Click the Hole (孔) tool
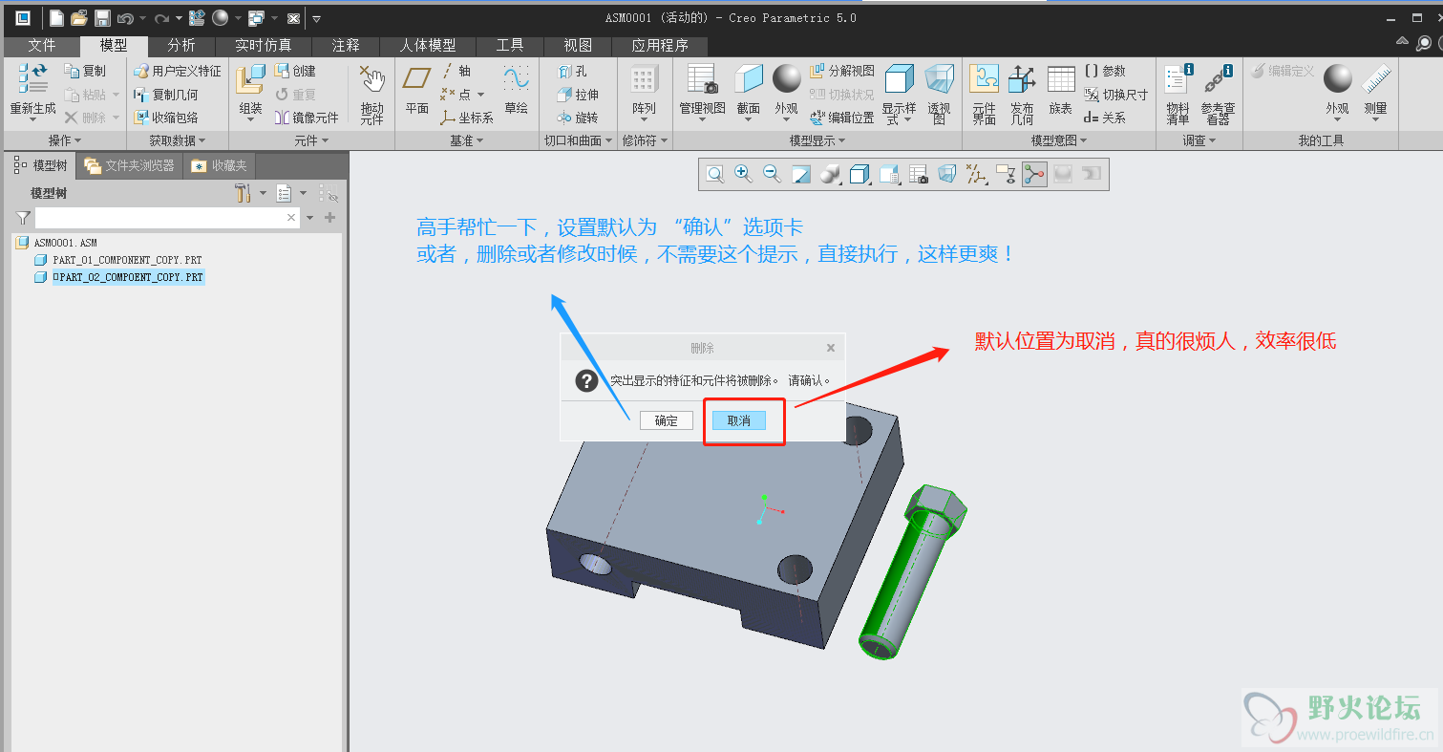Viewport: 1443px width, 752px height. tap(573, 71)
